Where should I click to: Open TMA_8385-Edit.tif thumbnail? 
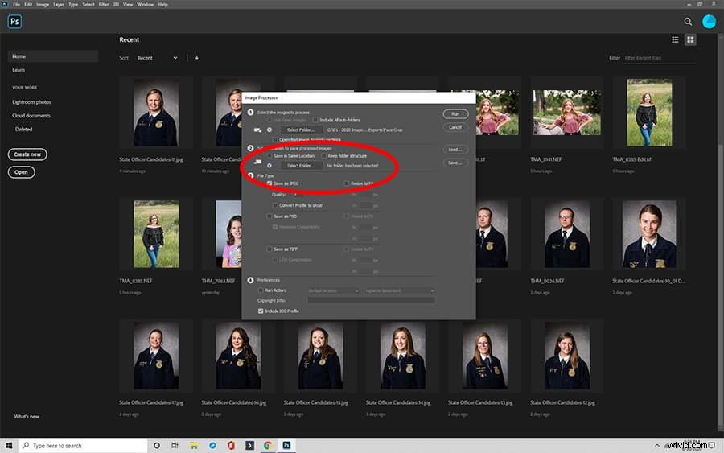pyautogui.click(x=649, y=112)
